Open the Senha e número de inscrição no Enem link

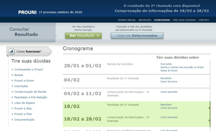(182, 67)
